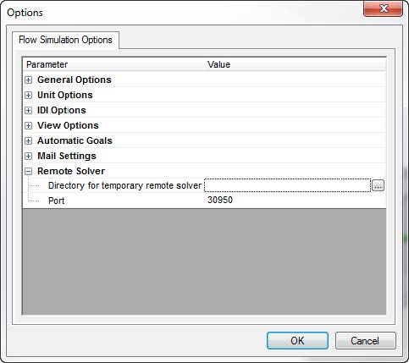The height and width of the screenshot is (363, 409).
Task: Select the General Options label
Action: (x=75, y=80)
